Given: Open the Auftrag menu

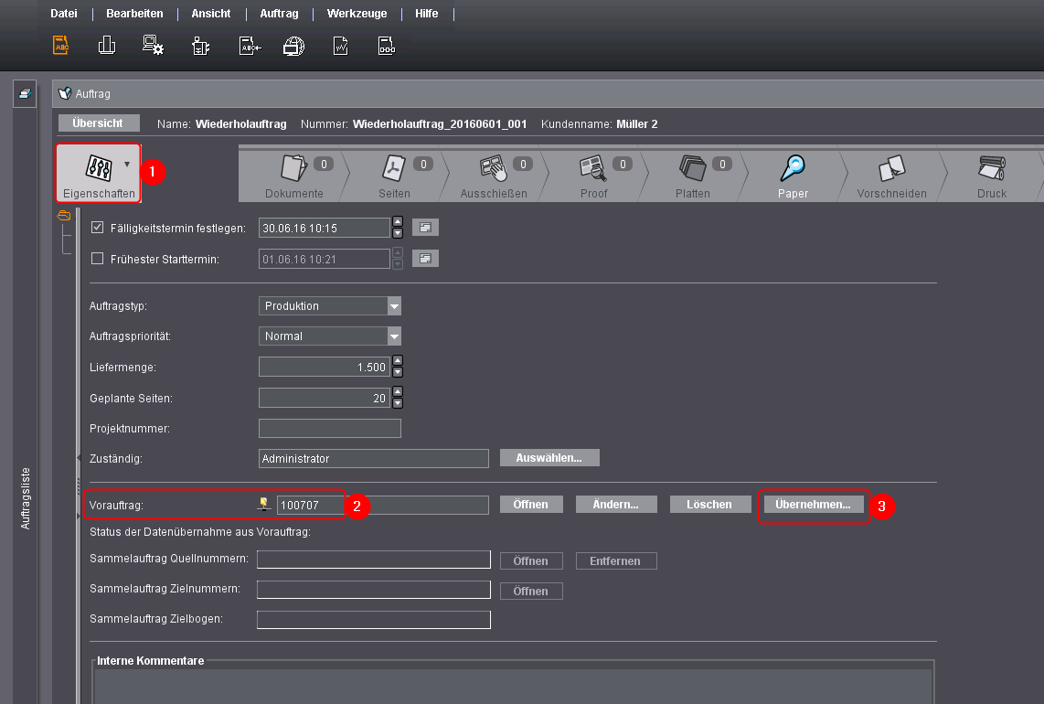Looking at the screenshot, I should [279, 14].
